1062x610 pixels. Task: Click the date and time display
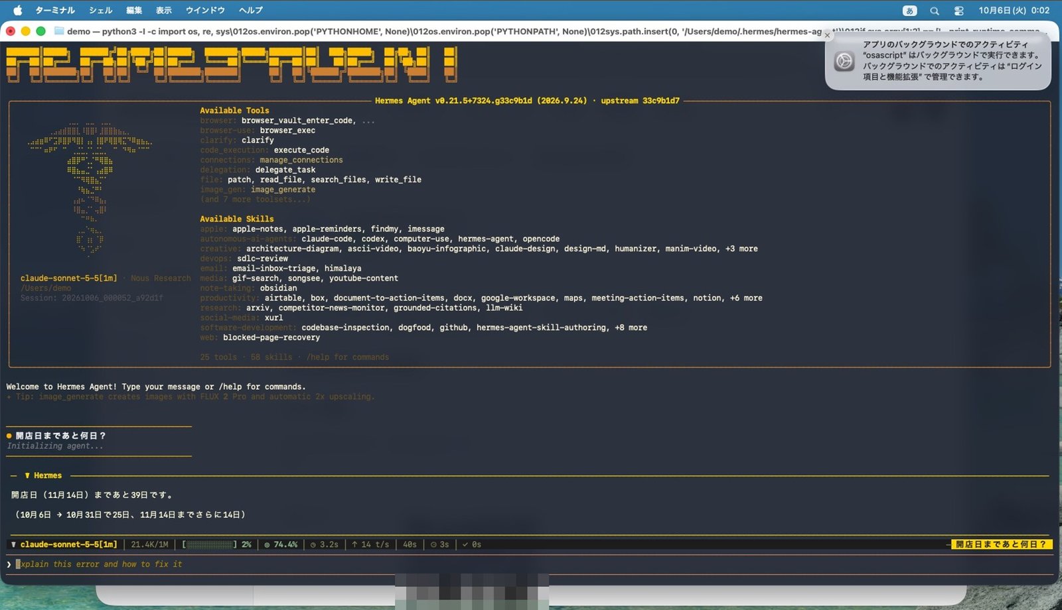(1014, 10)
